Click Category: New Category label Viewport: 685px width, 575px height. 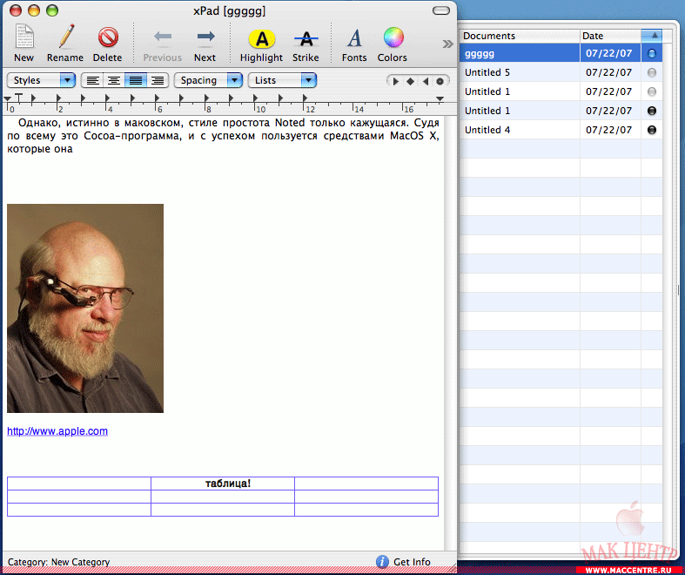(58, 562)
